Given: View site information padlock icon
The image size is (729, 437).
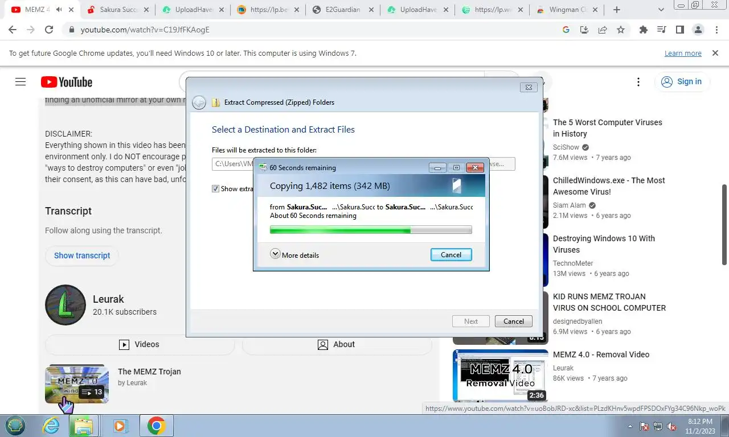Looking at the screenshot, I should pyautogui.click(x=71, y=30).
